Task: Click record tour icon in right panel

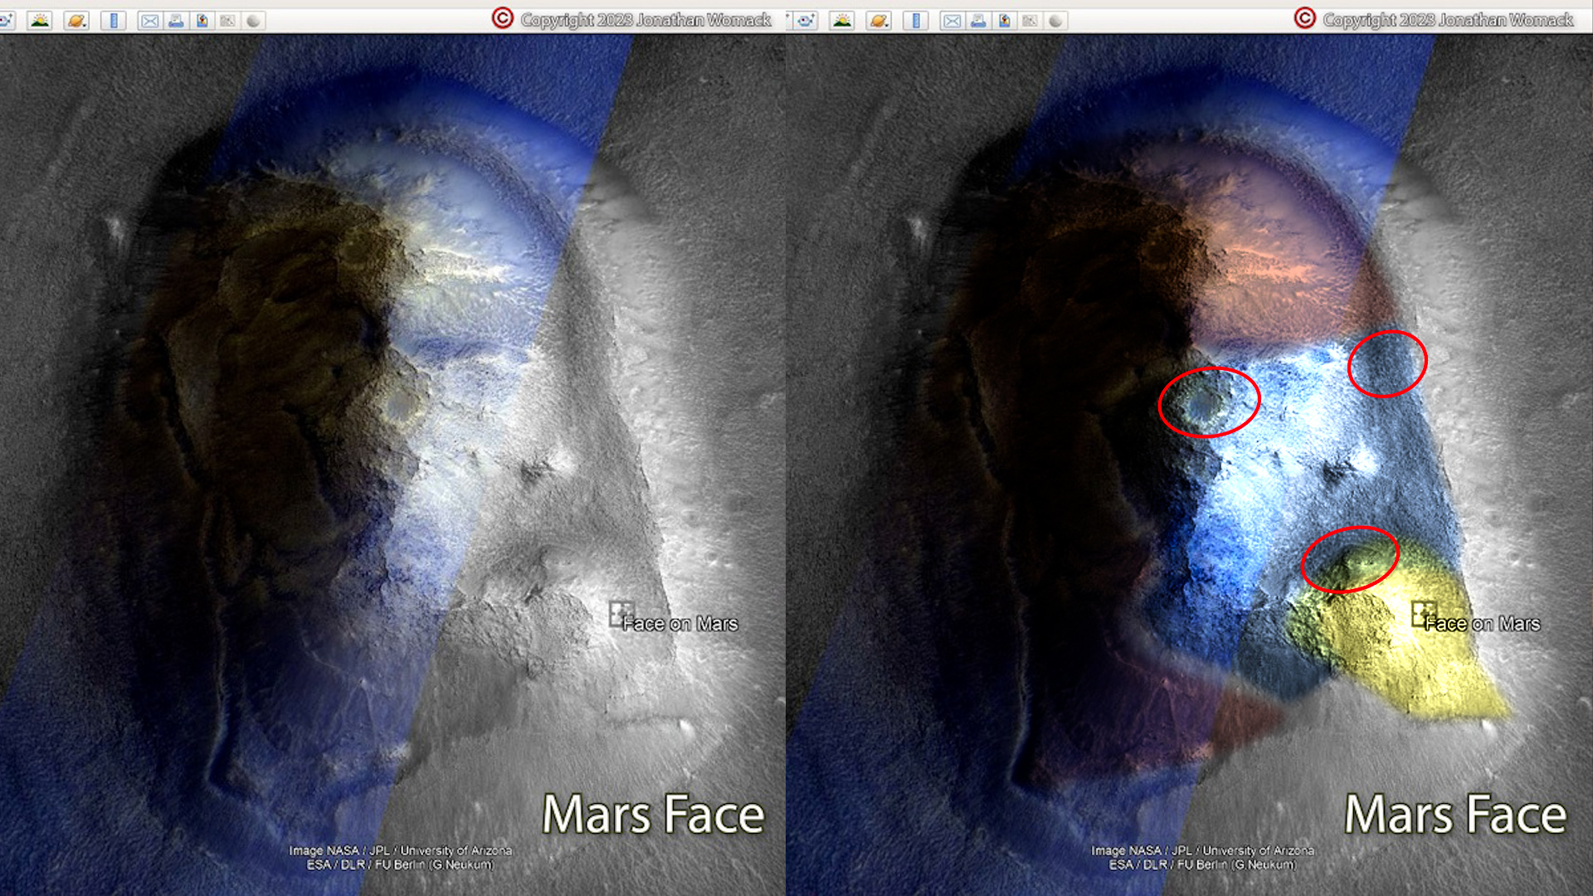Action: pyautogui.click(x=805, y=21)
